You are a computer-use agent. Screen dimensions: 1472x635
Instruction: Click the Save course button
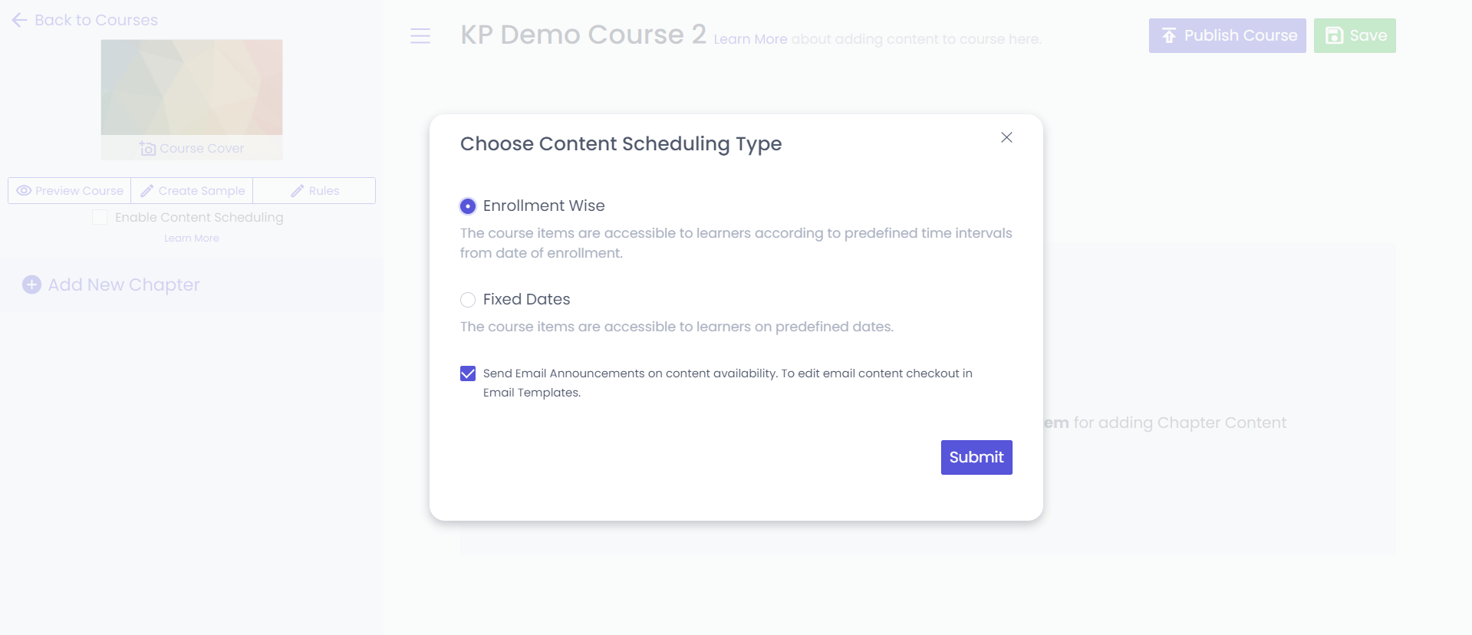click(x=1354, y=36)
